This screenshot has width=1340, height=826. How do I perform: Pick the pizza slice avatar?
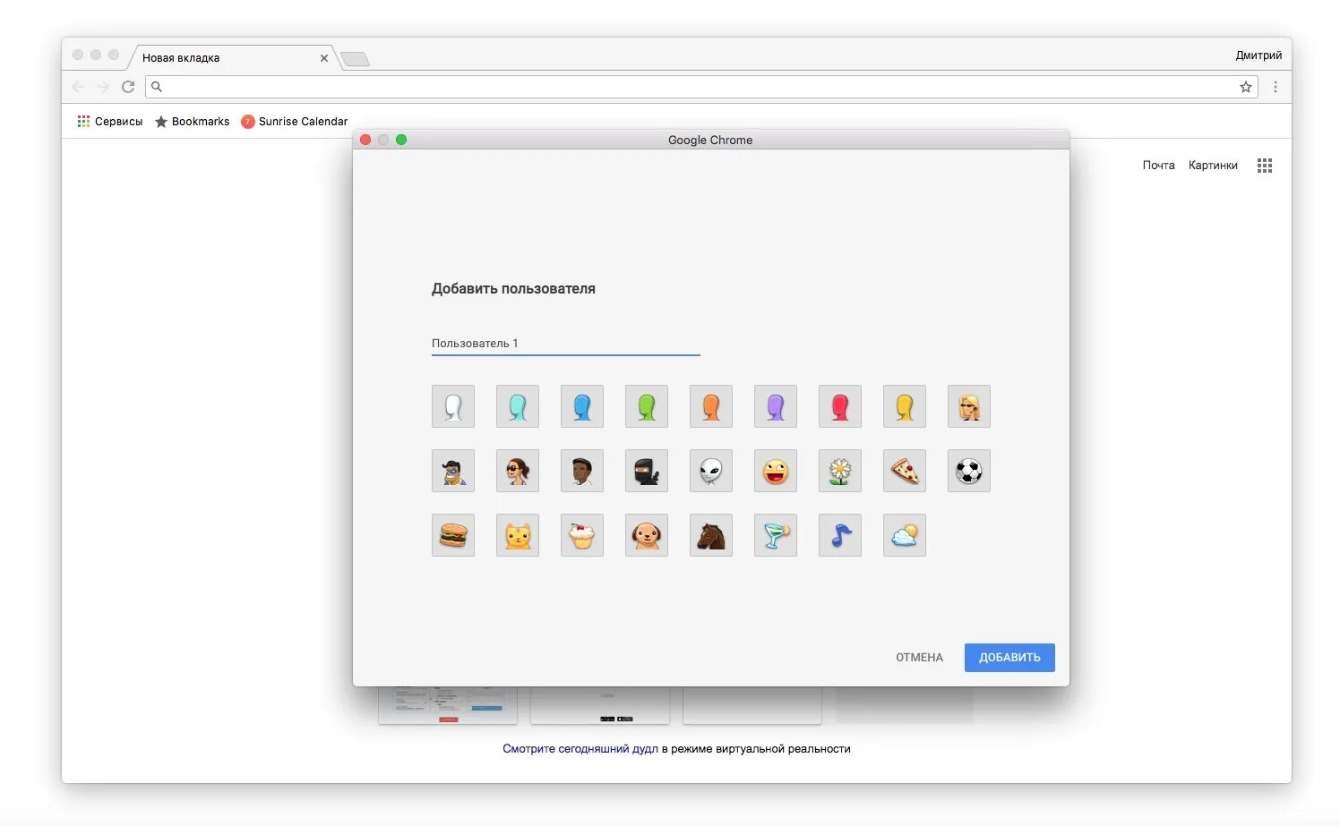point(905,471)
